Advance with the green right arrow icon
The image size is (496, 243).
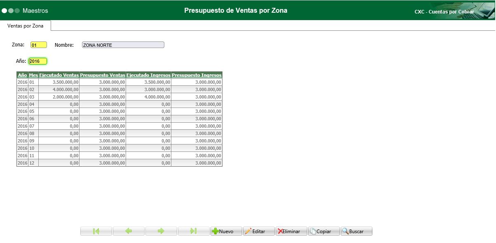tap(161, 231)
